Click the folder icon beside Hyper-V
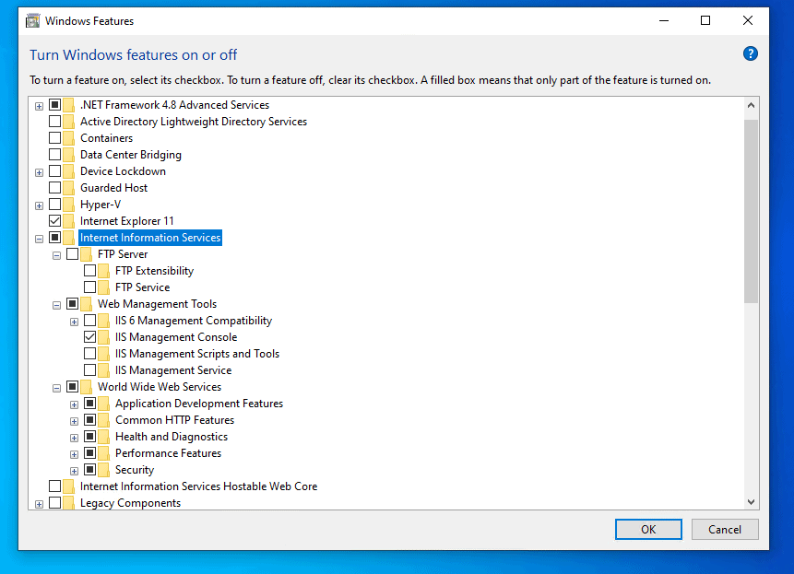This screenshot has height=574, width=794. 68,205
